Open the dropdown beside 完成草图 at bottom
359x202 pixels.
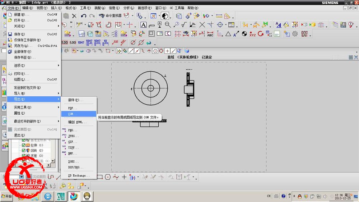pyautogui.click(x=21, y=177)
